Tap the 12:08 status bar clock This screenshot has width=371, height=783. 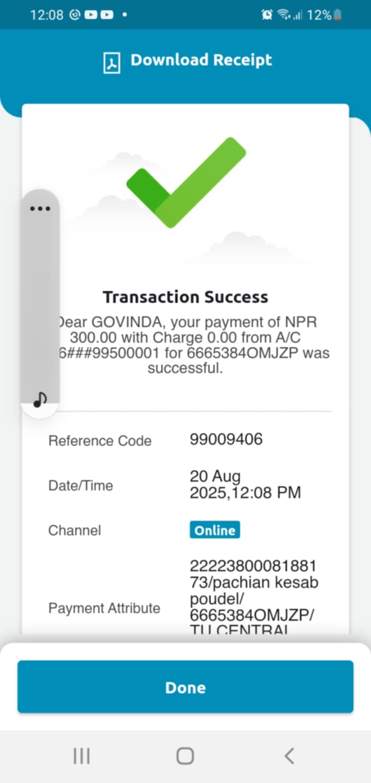click(x=46, y=15)
